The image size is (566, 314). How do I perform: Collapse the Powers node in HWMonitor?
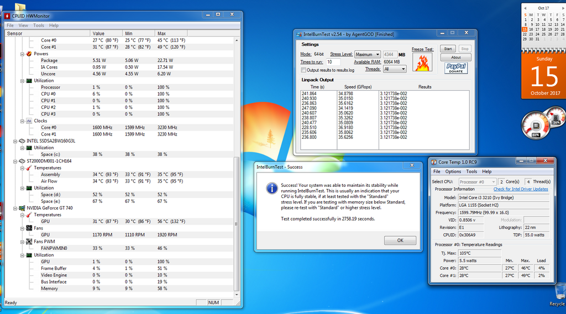pos(22,54)
